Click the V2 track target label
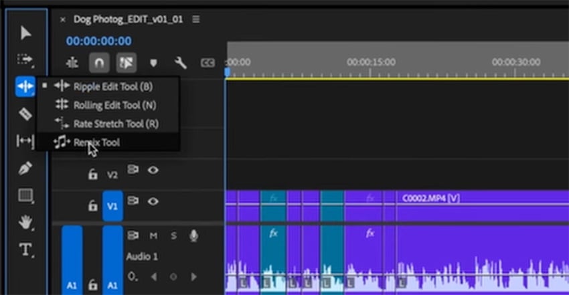The width and height of the screenshot is (569, 295). point(112,175)
